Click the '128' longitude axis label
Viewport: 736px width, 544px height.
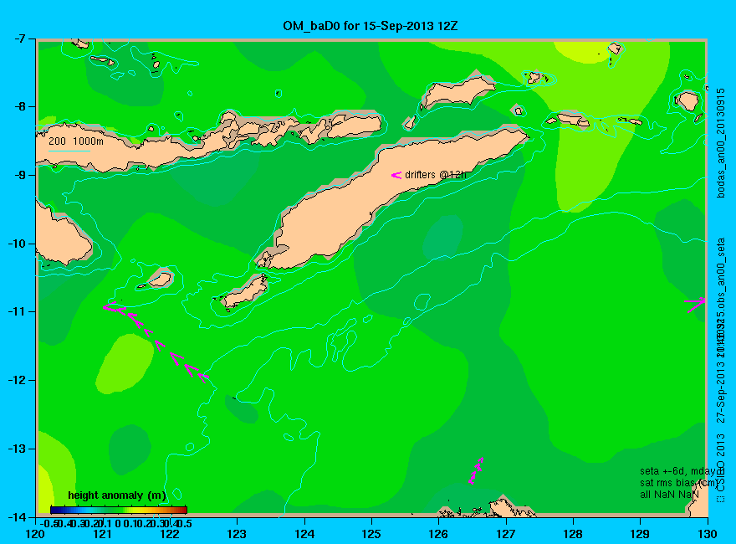[x=573, y=534]
